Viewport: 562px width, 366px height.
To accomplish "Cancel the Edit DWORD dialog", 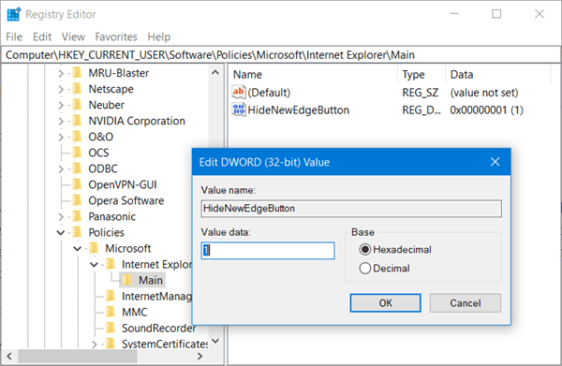I will point(466,303).
